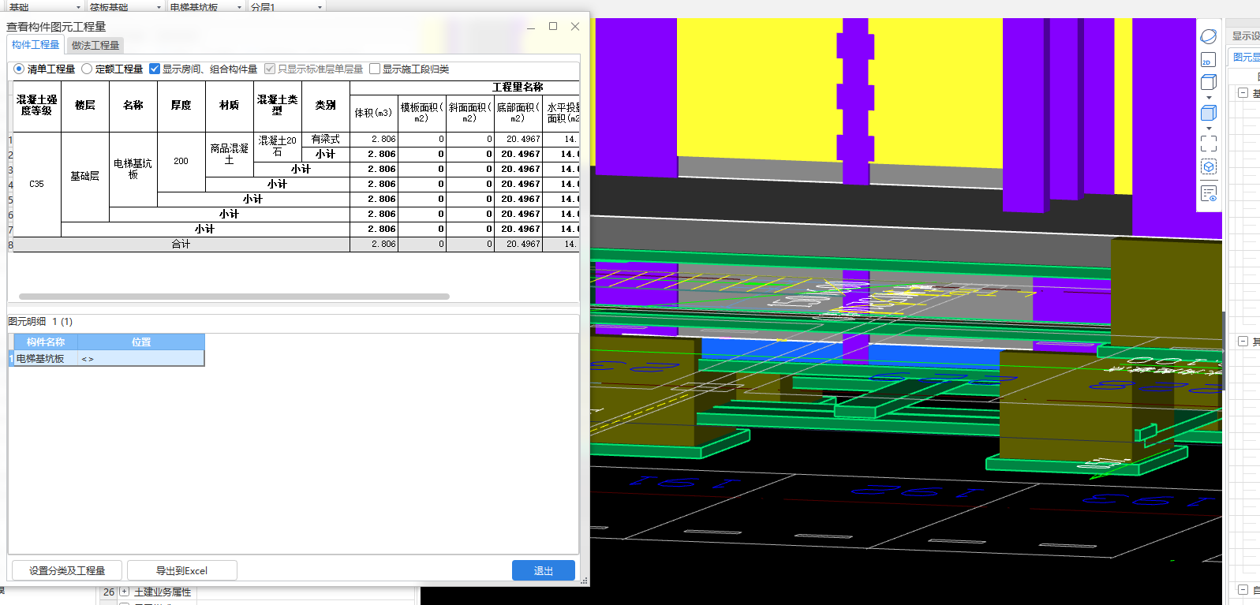This screenshot has height=605, width=1260.
Task: Click the 基础层 floor cell
Action: click(x=85, y=177)
